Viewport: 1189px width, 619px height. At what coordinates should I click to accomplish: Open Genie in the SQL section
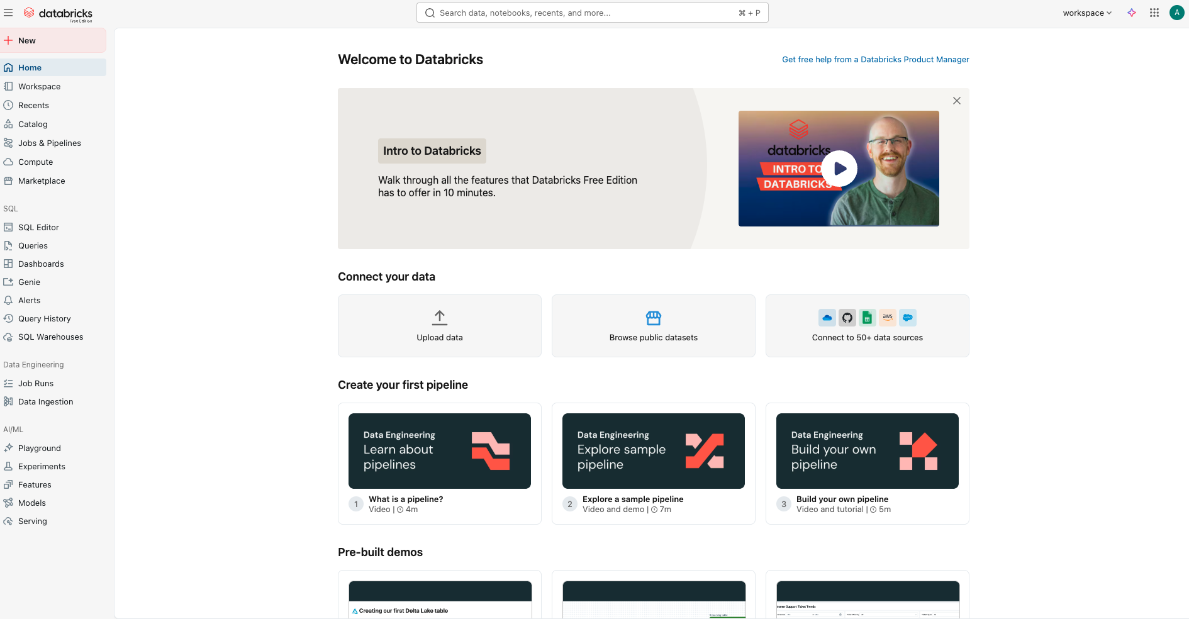[28, 282]
